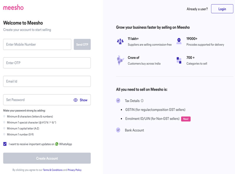Click the categories squares icon
The image size is (235, 174).
[x=179, y=60]
